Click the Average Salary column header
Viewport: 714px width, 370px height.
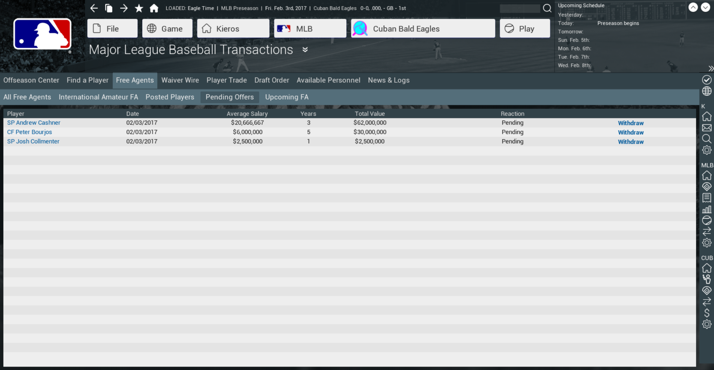pos(247,113)
